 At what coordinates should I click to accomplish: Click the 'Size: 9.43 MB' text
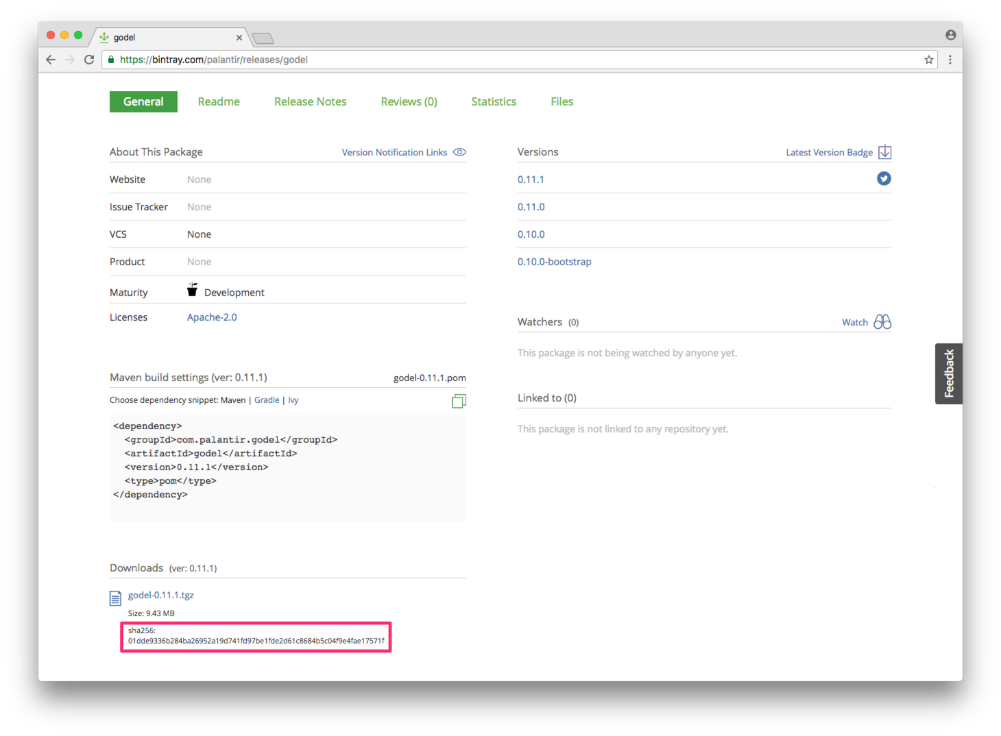pyautogui.click(x=151, y=613)
